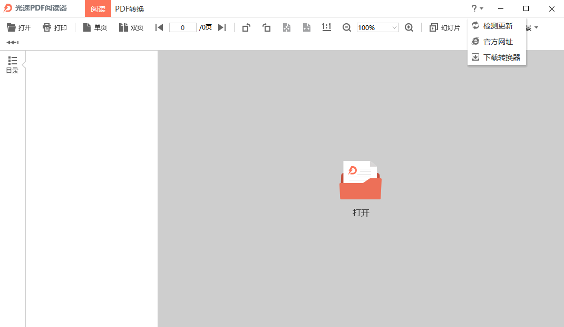Screen dimensions: 564x327
Task: Open the partially hidden dropdown beside help menu
Action: [x=532, y=28]
